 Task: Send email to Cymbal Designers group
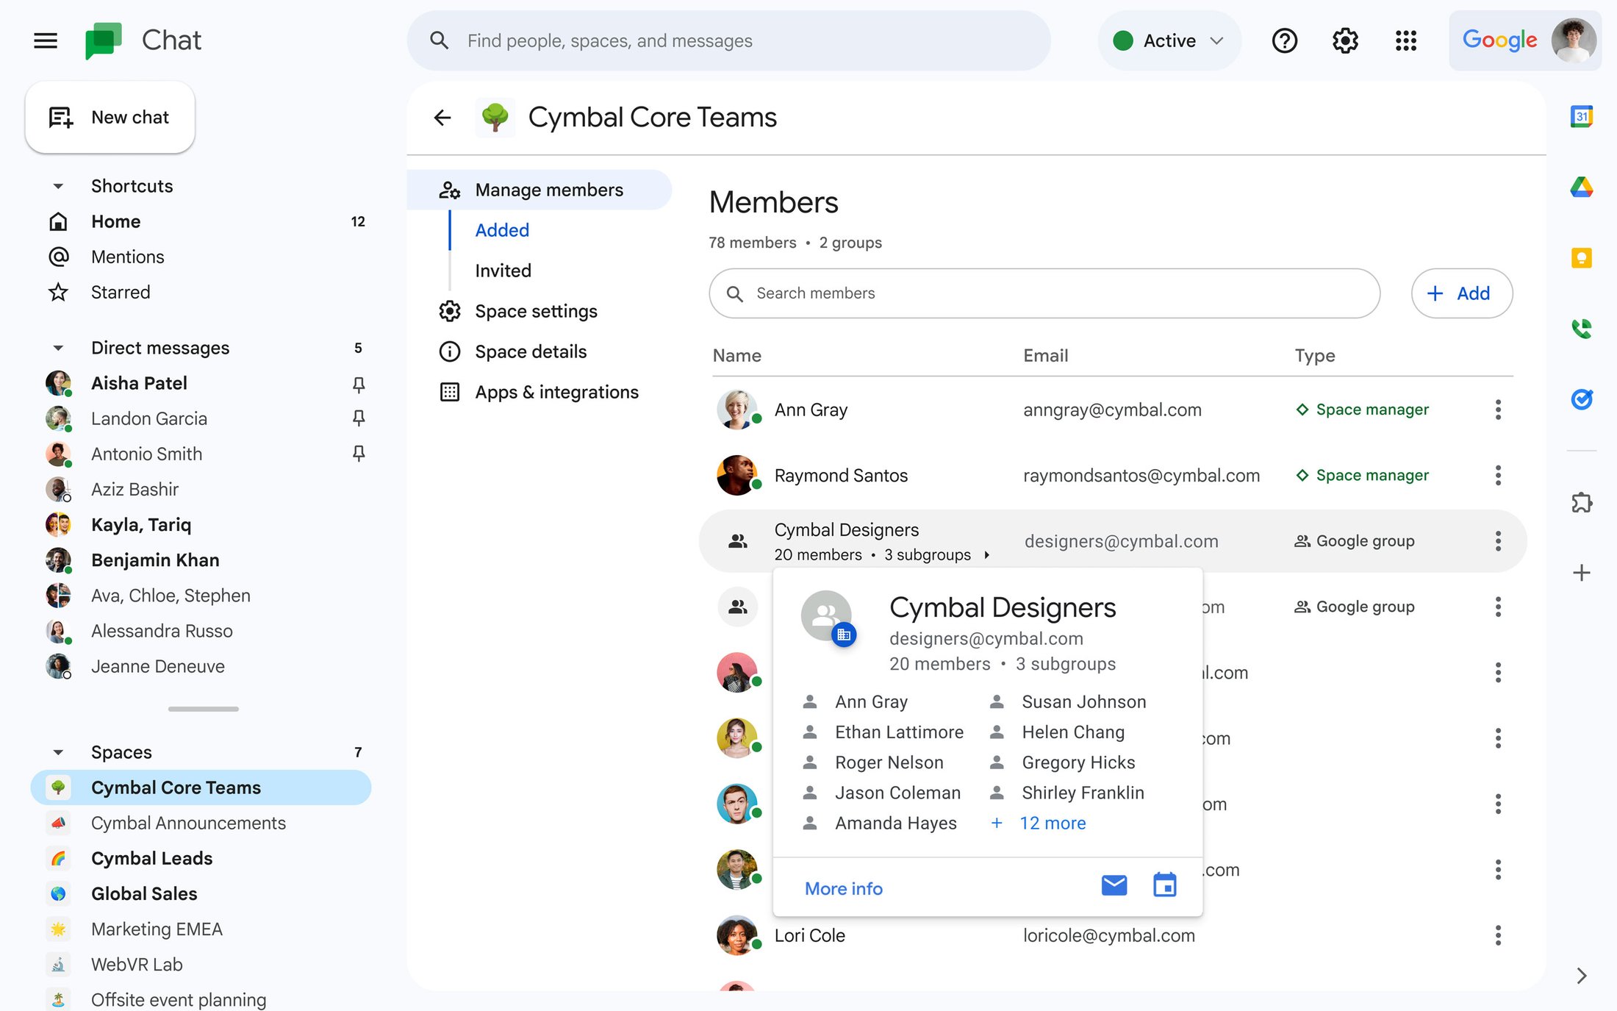tap(1114, 885)
